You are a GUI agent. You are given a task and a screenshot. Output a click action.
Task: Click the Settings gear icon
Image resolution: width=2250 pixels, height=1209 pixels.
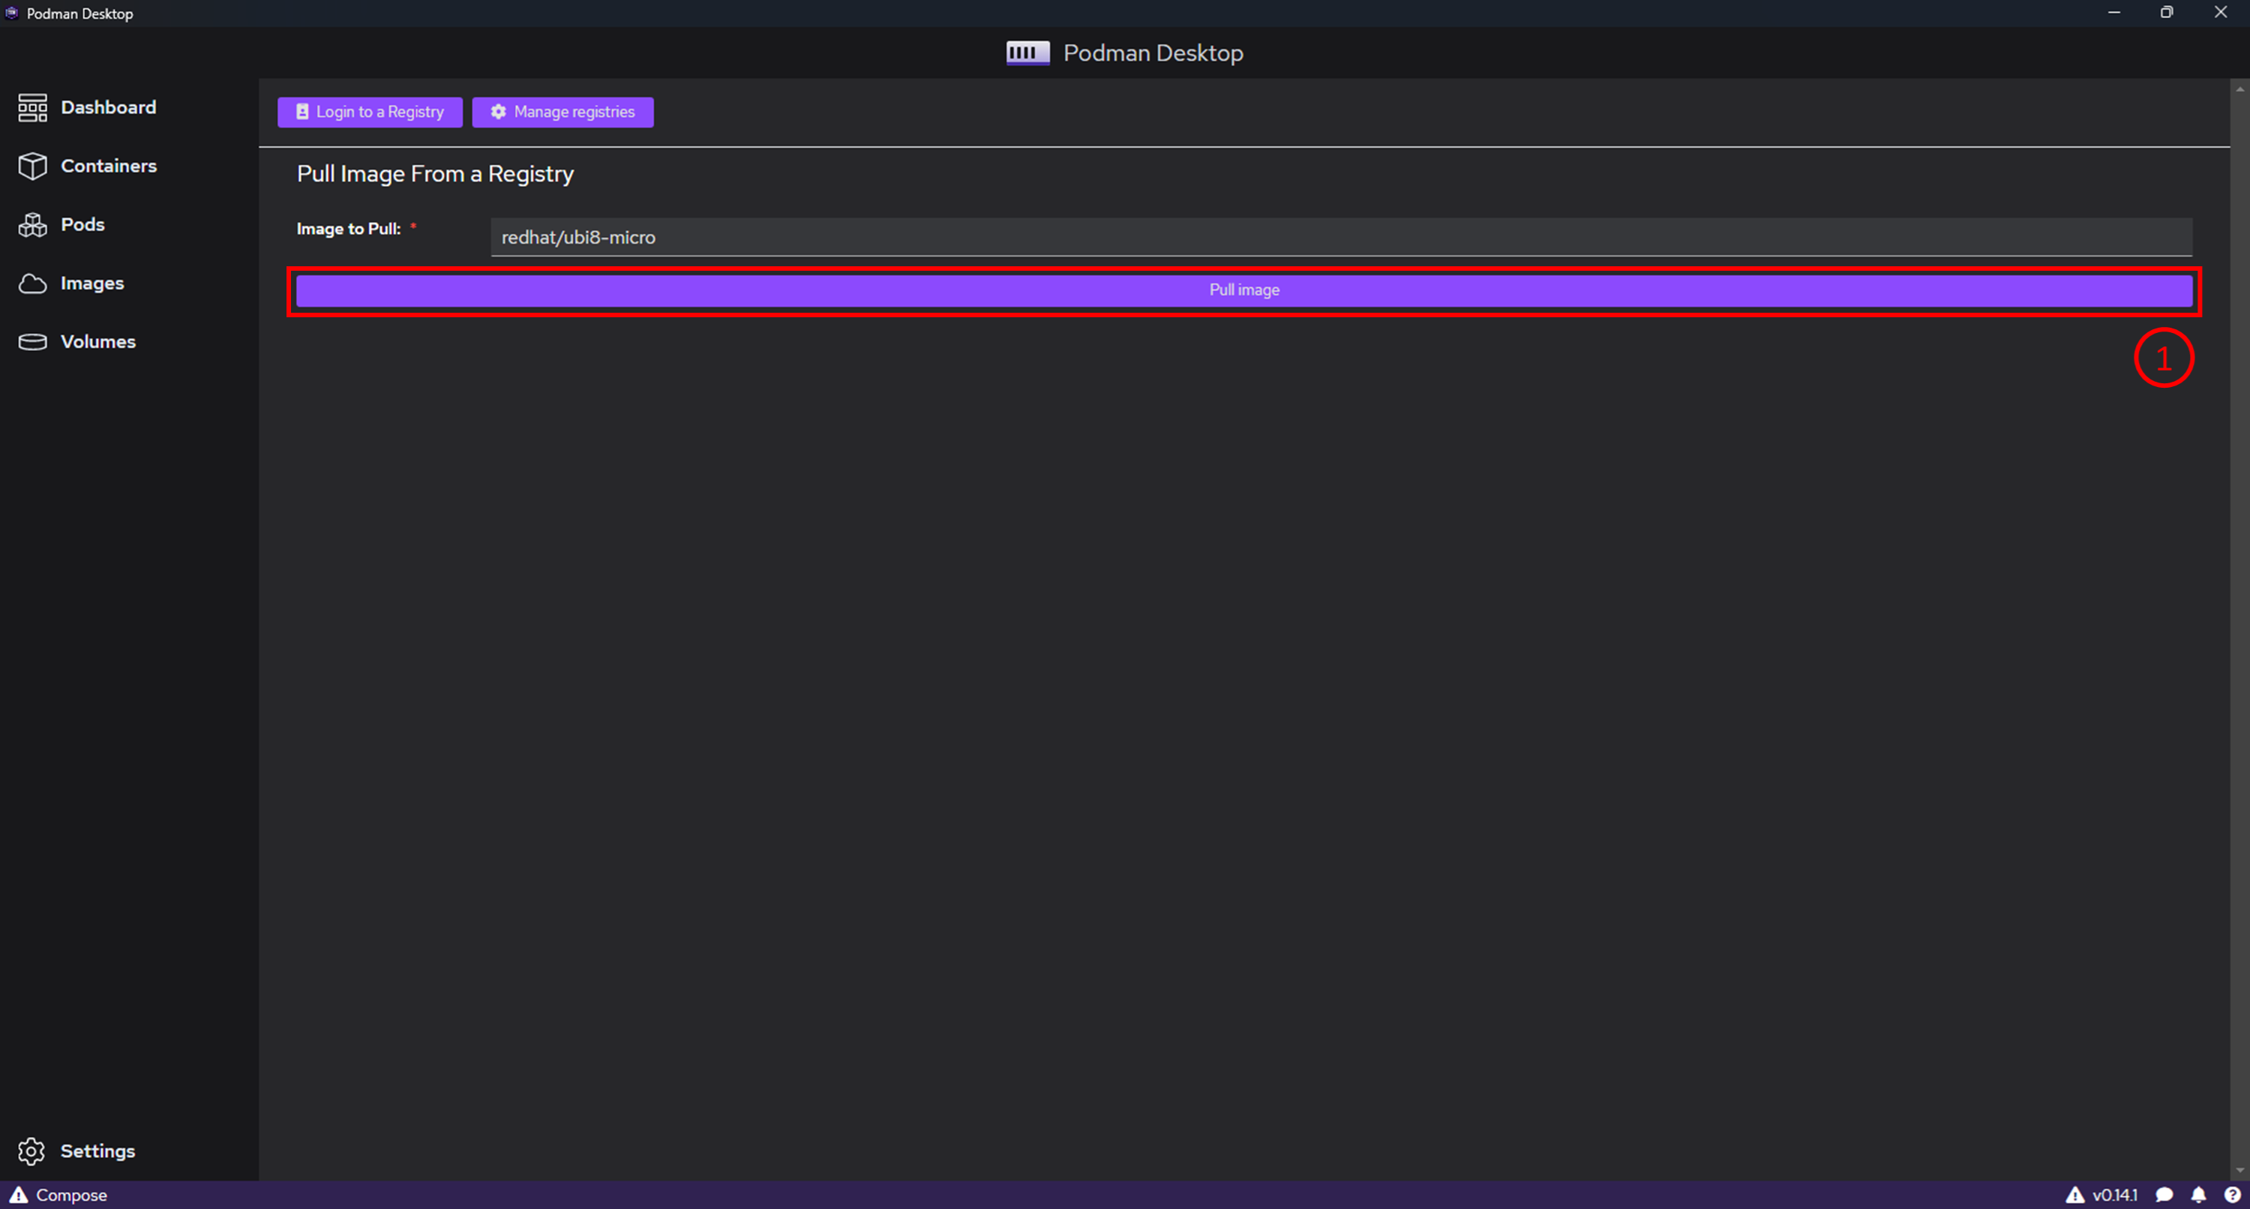(x=31, y=1151)
